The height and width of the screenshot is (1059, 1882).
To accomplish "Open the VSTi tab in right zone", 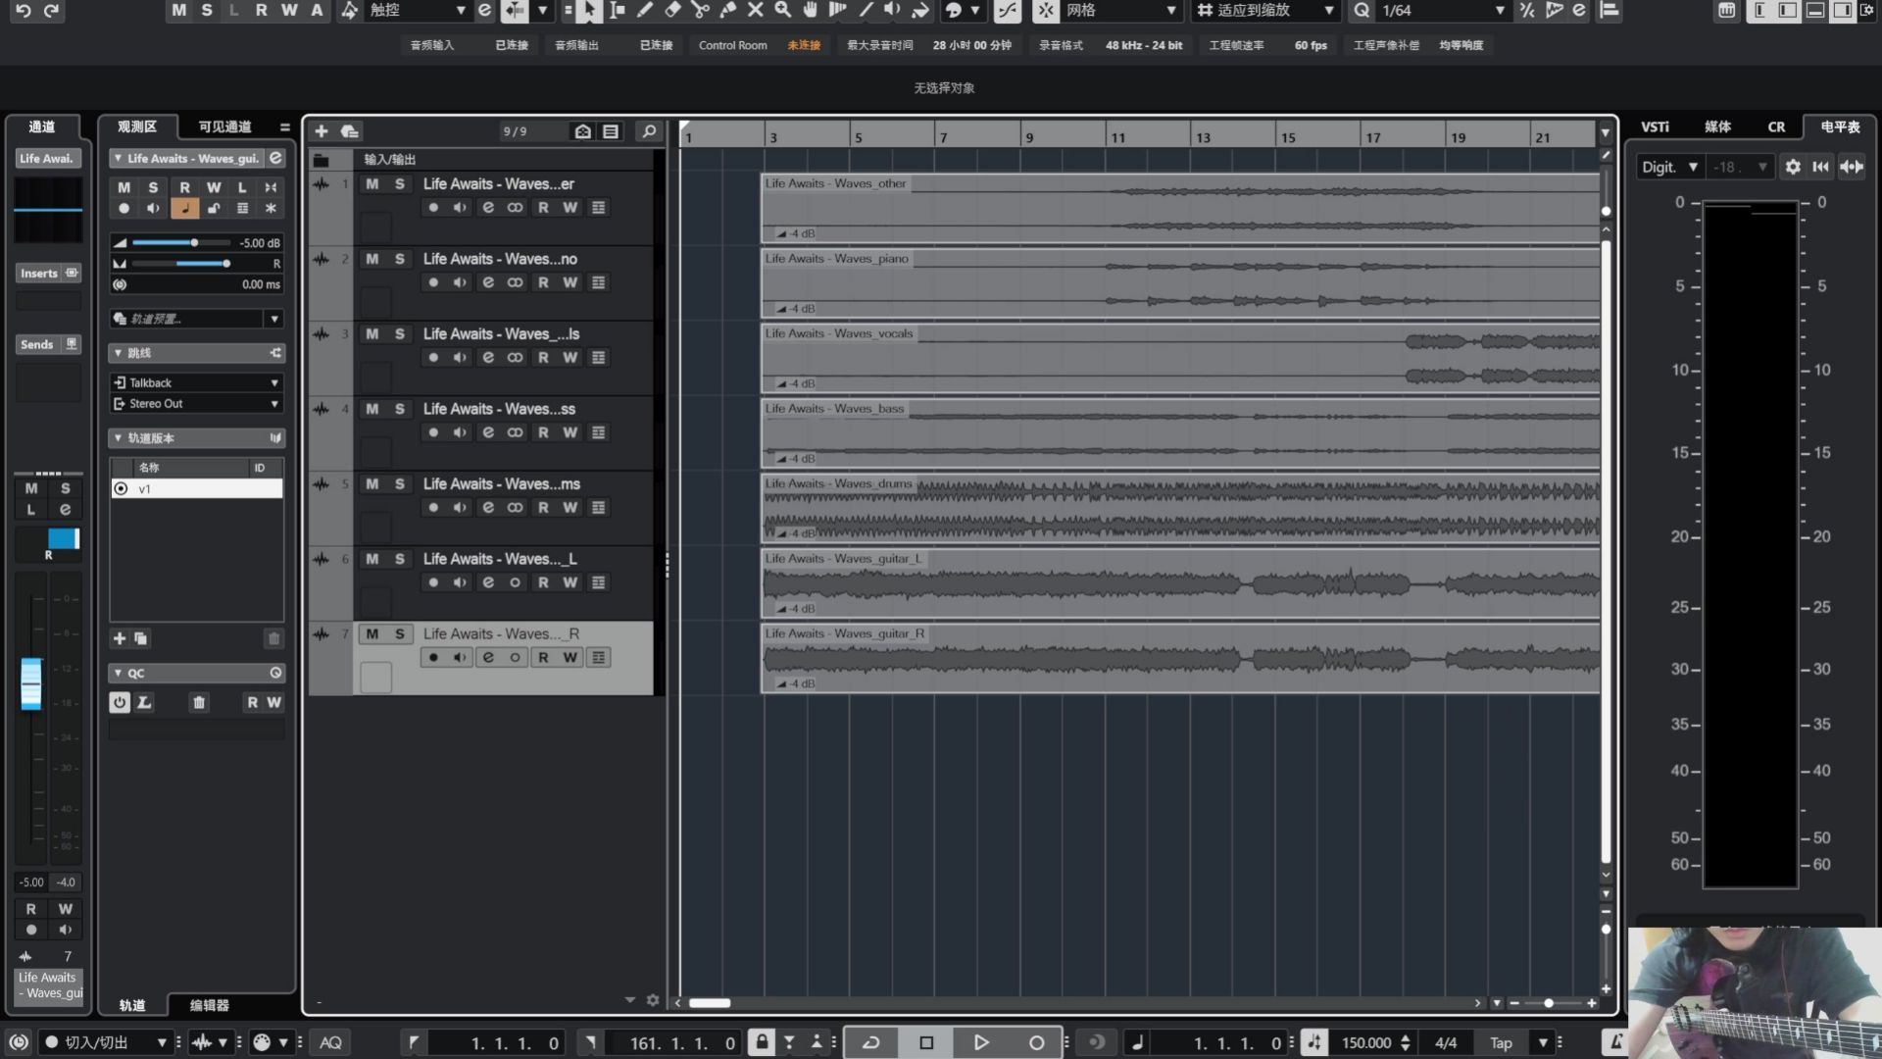I will click(x=1656, y=126).
